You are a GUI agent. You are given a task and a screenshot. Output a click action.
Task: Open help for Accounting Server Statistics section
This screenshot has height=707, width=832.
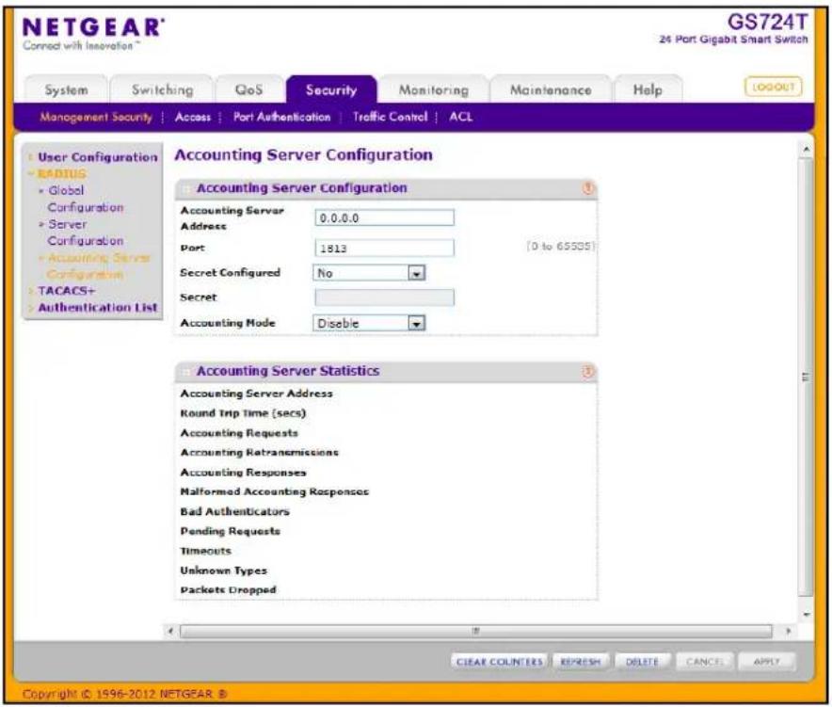588,372
